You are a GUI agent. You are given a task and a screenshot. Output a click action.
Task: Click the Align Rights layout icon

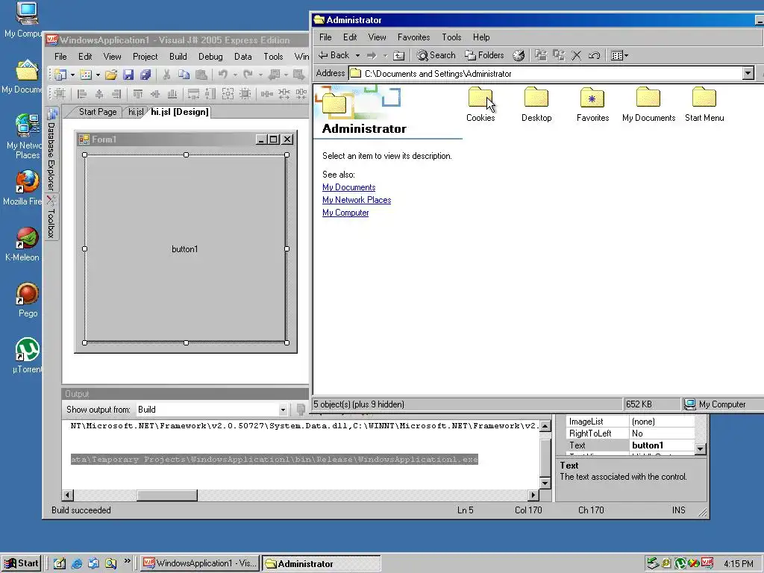[116, 93]
